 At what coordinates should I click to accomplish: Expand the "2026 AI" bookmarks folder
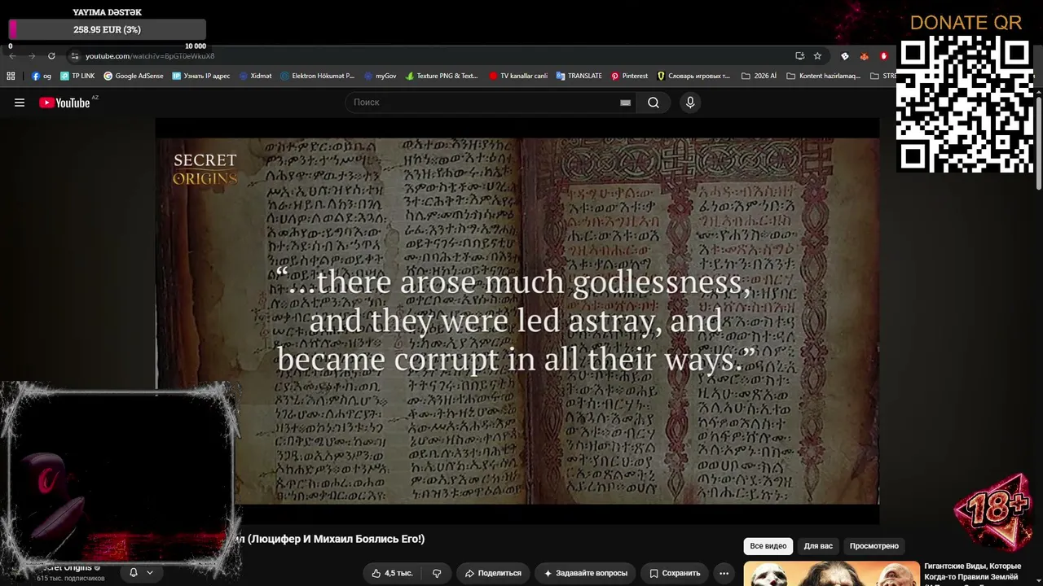[x=759, y=76]
